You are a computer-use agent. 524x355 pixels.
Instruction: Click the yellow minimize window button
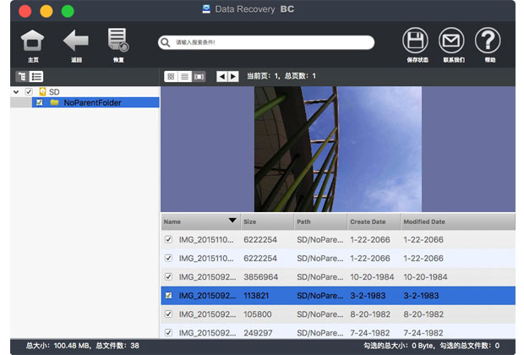click(x=46, y=11)
